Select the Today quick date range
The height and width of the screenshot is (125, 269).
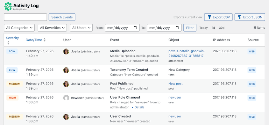[203, 28]
